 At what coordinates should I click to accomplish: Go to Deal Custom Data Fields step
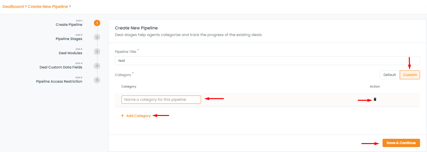coord(61,67)
